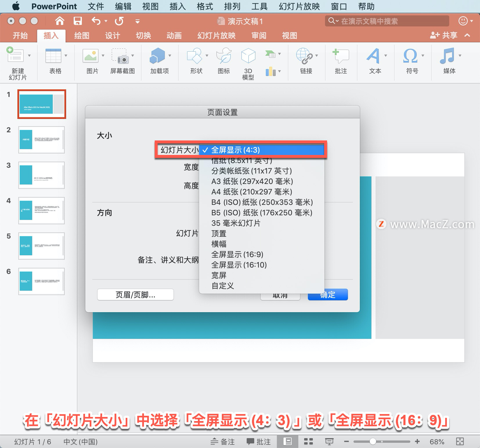
Task: Click the Comment icon in ribbon
Action: point(341,56)
